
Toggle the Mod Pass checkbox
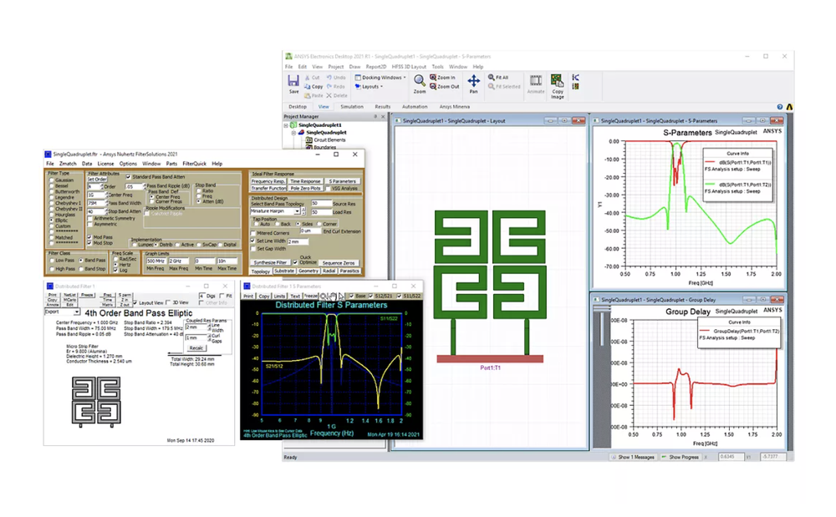click(89, 237)
